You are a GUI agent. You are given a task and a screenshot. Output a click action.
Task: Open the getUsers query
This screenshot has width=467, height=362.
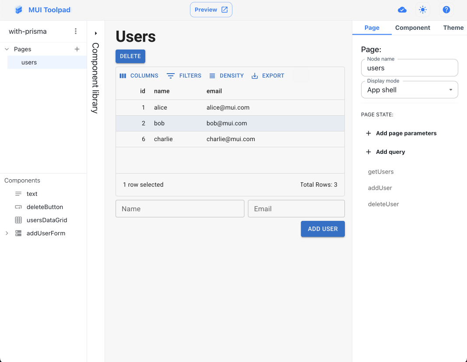click(381, 172)
